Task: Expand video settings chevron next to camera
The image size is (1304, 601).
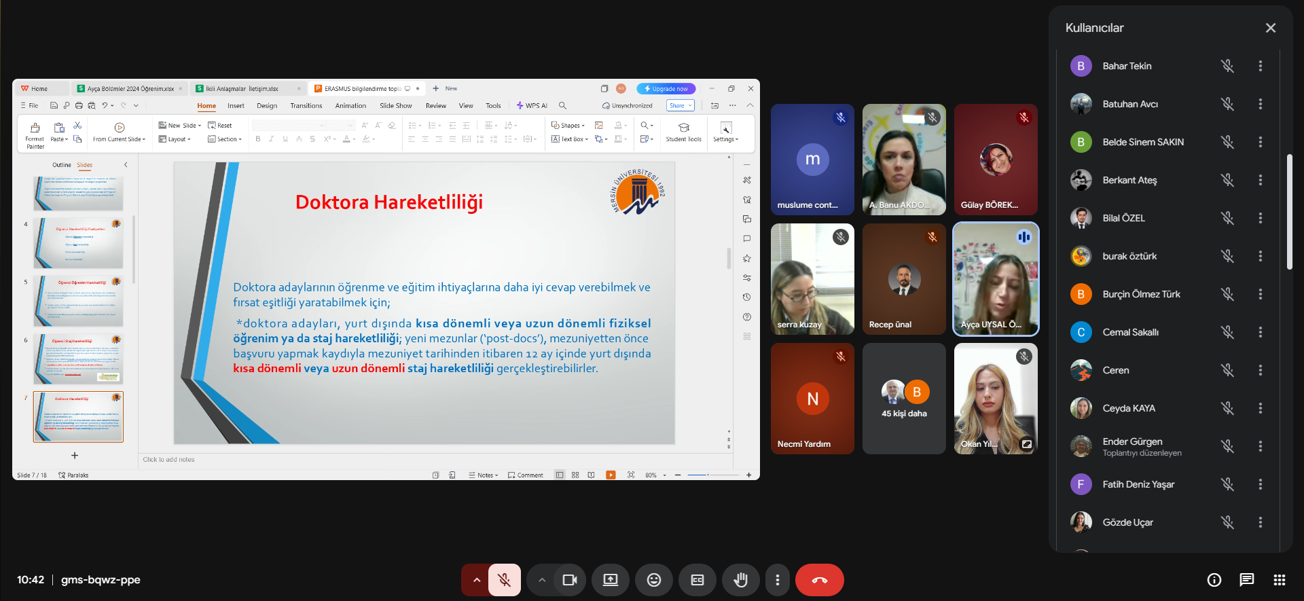Action: [x=541, y=580]
